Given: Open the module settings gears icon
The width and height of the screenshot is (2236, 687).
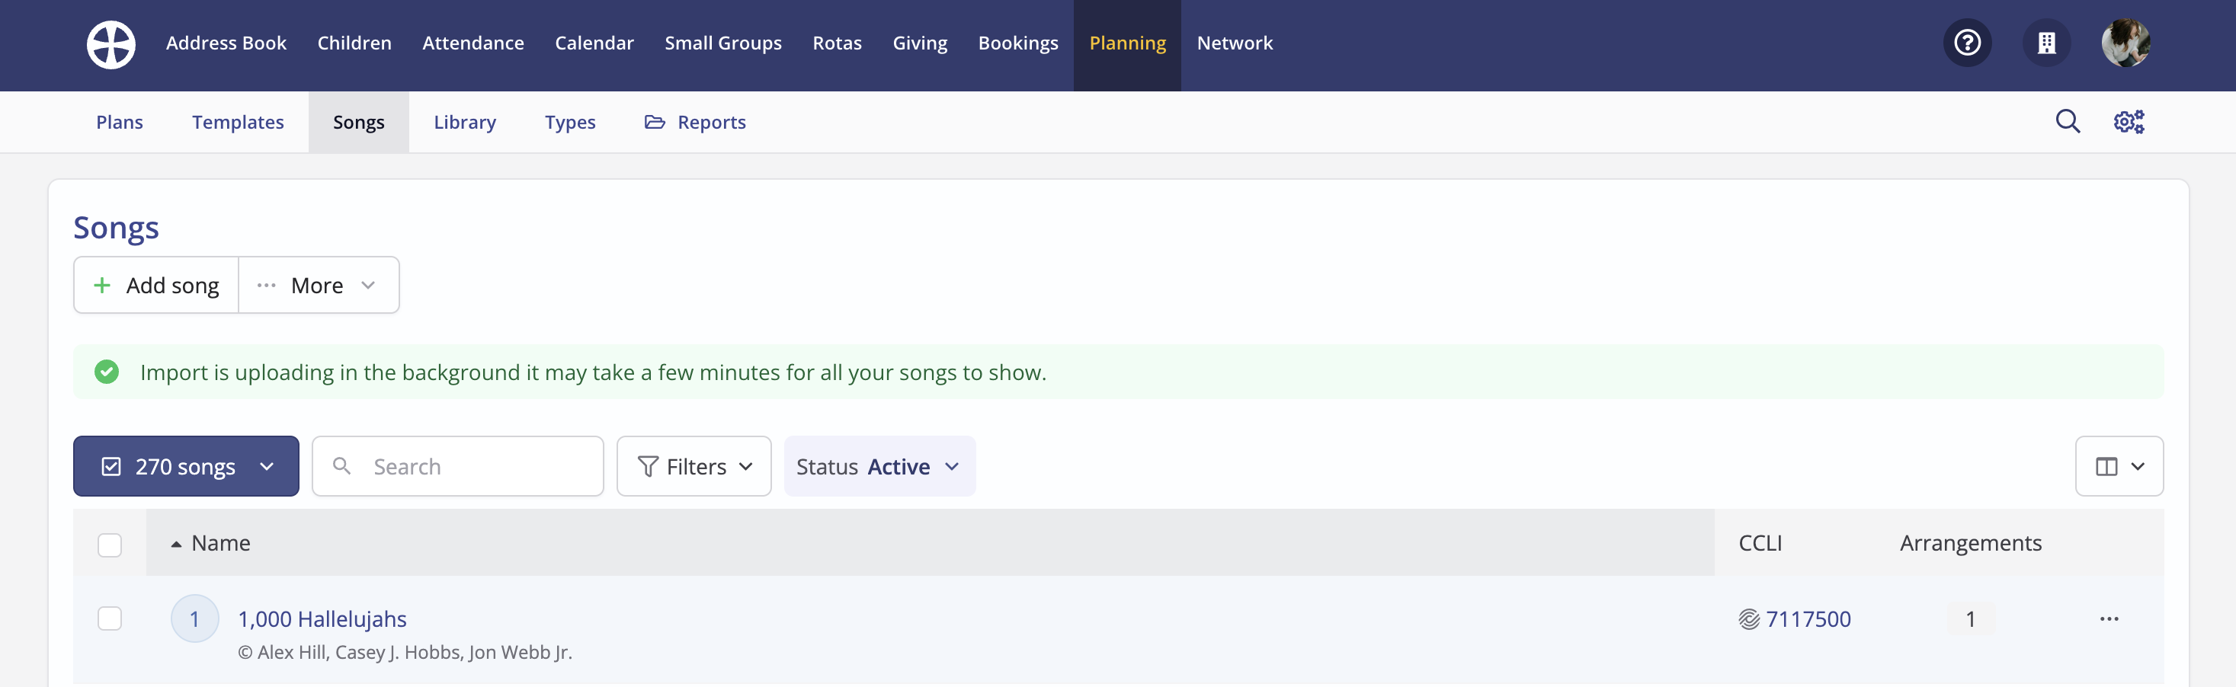Looking at the screenshot, I should tap(2129, 121).
